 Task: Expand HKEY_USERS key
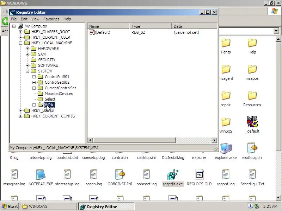(21, 110)
